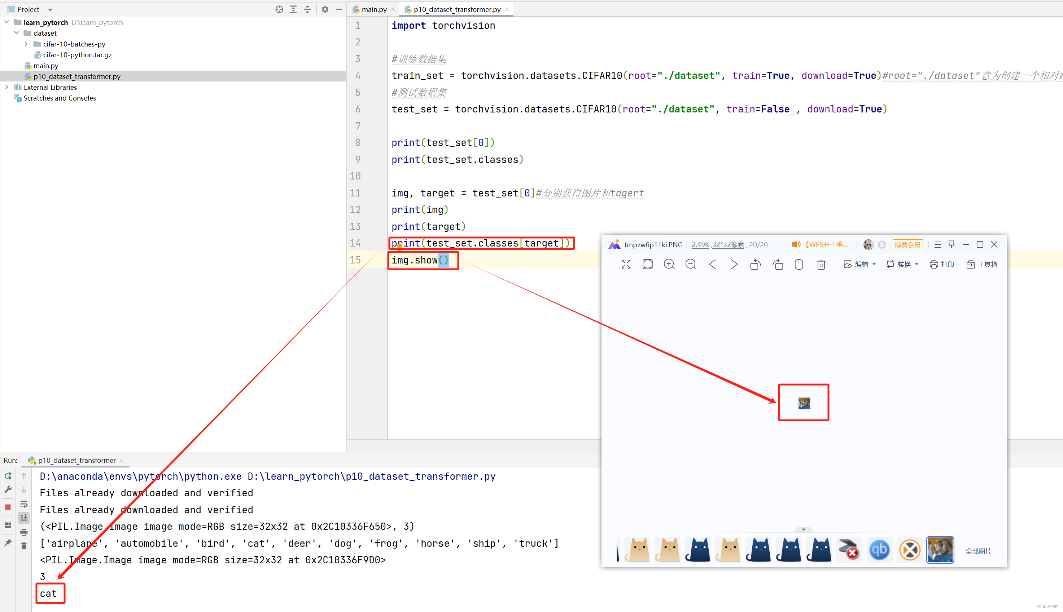
Task: Select the real cat photo thumbnail
Action: 940,550
